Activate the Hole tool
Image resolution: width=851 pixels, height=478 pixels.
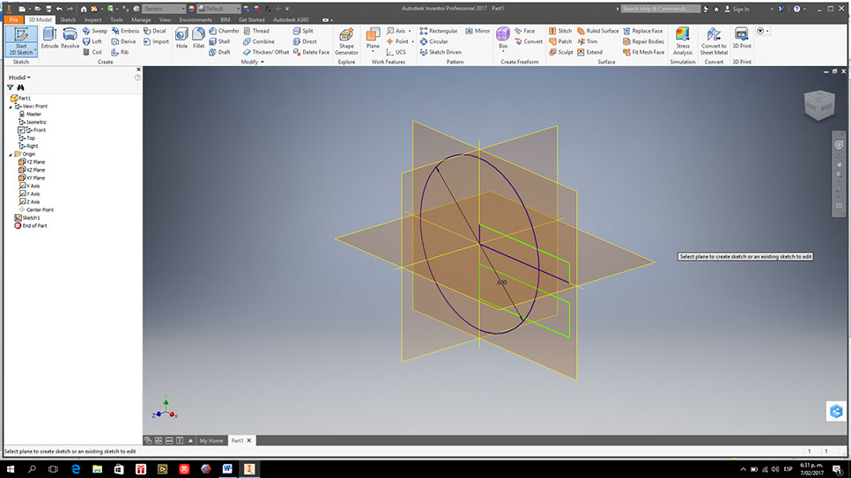pyautogui.click(x=181, y=38)
